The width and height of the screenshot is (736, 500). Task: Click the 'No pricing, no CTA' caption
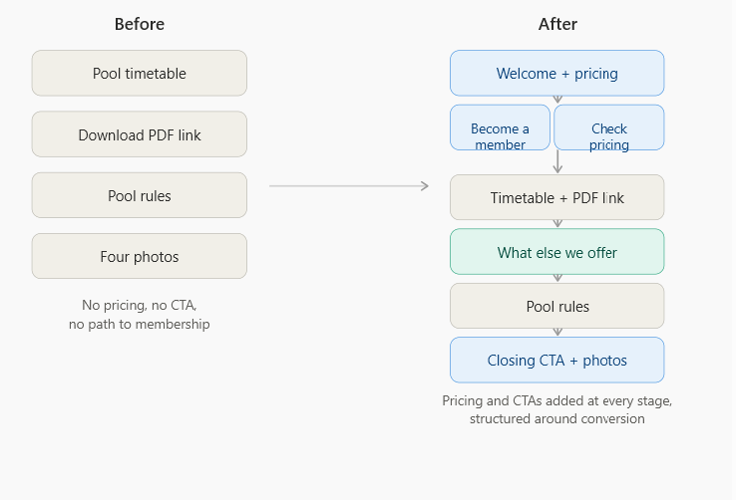140,315
